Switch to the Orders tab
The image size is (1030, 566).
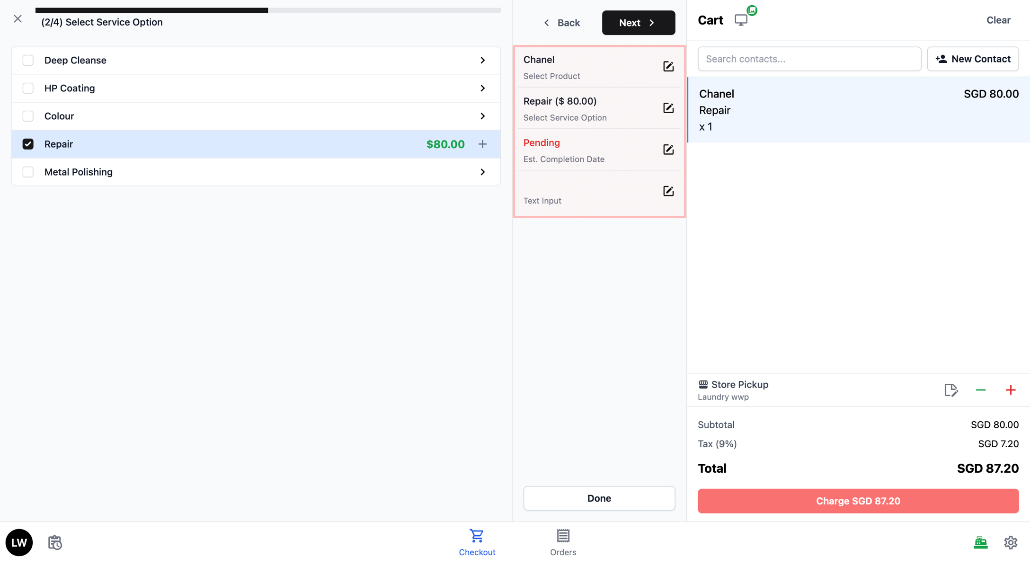(x=563, y=542)
